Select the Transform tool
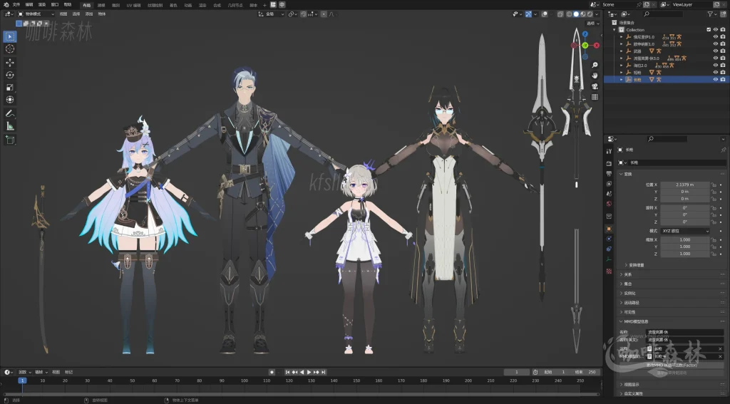This screenshot has height=404, width=730. (10, 100)
